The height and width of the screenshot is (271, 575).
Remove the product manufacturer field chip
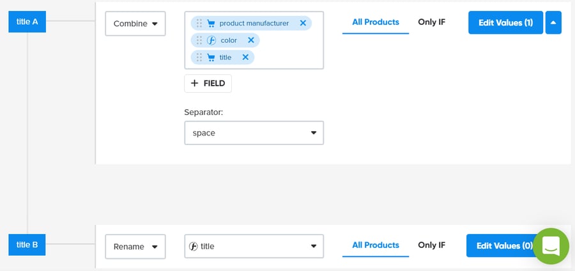(x=303, y=23)
